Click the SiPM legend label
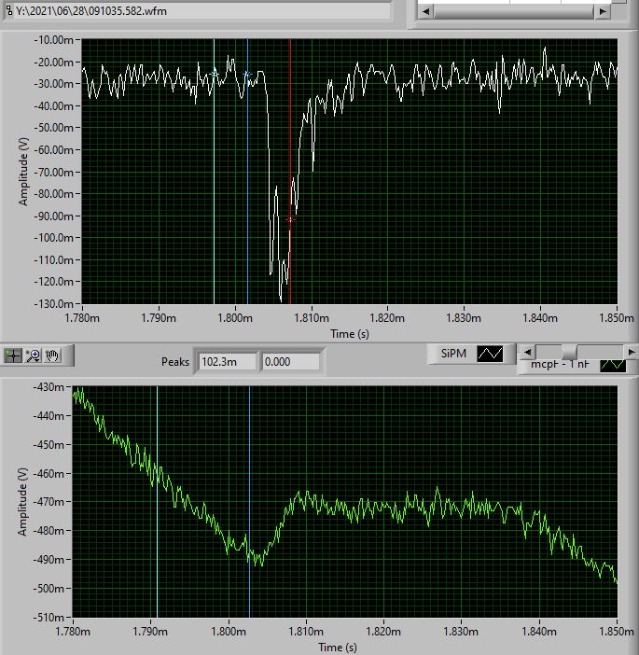 pos(453,354)
